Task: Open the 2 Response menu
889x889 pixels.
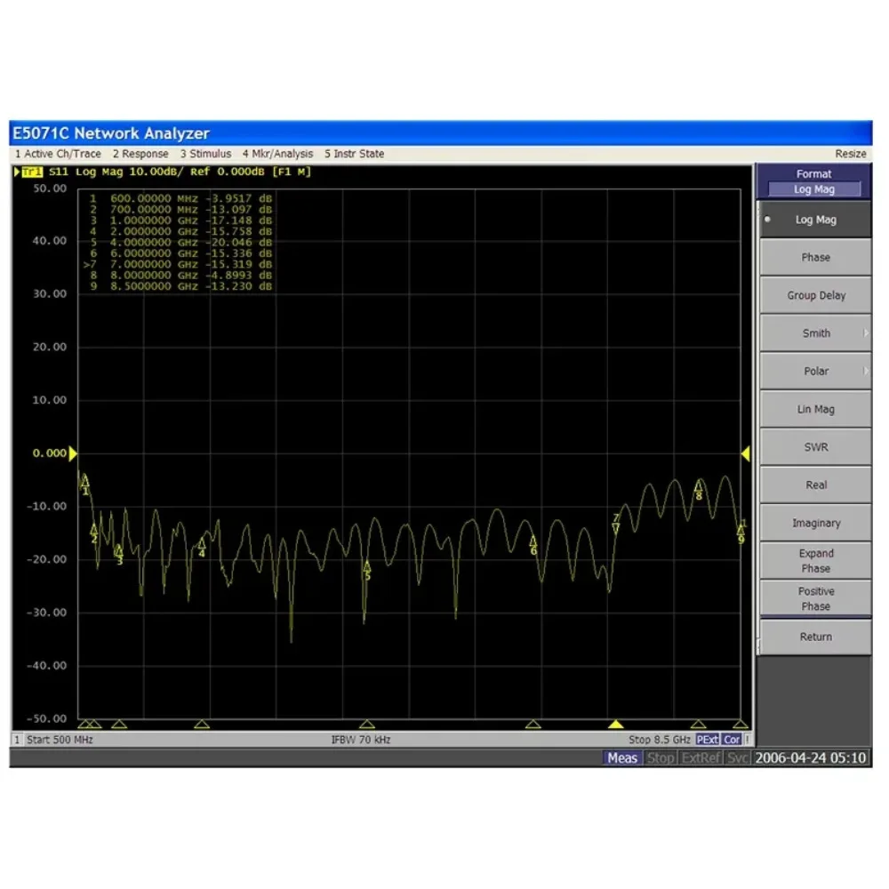Action: pos(140,154)
